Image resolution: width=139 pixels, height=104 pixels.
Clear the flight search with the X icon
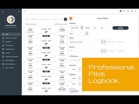(x=61, y=19)
